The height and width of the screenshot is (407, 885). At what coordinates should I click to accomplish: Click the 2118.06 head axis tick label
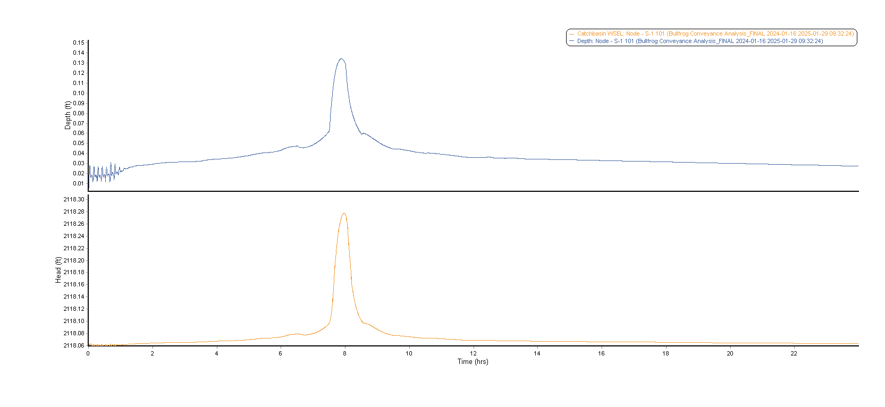pos(74,345)
